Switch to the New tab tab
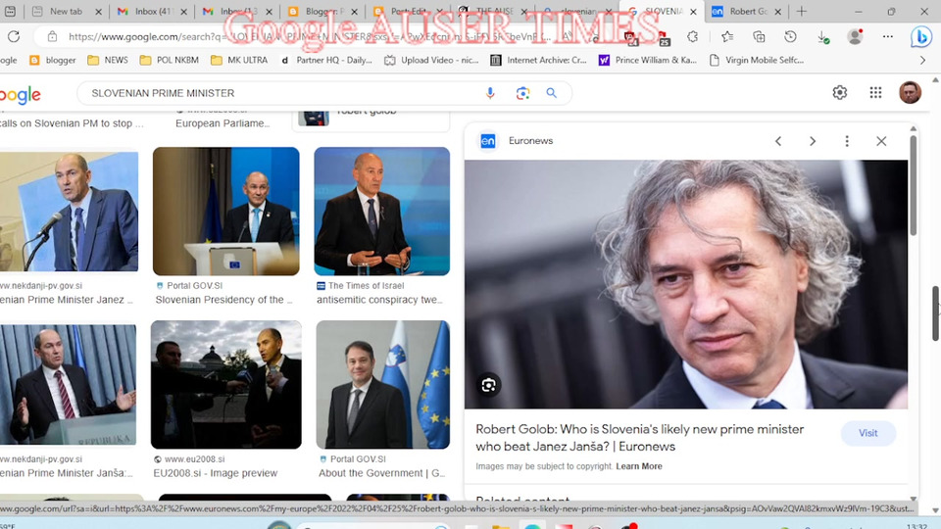The image size is (941, 529). 66,11
